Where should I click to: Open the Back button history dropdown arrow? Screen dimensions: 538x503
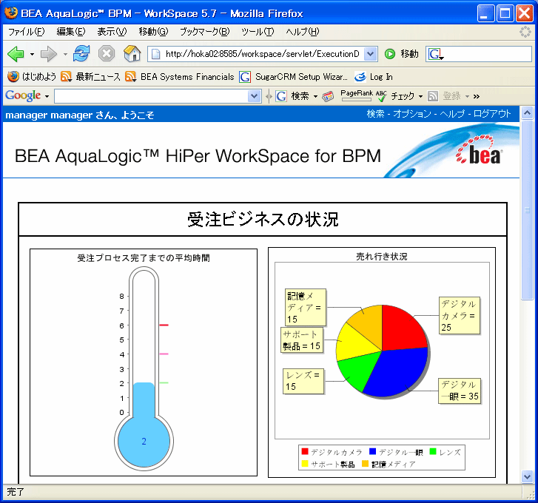pyautogui.click(x=32, y=54)
